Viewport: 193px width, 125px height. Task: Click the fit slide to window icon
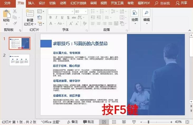click(187, 122)
